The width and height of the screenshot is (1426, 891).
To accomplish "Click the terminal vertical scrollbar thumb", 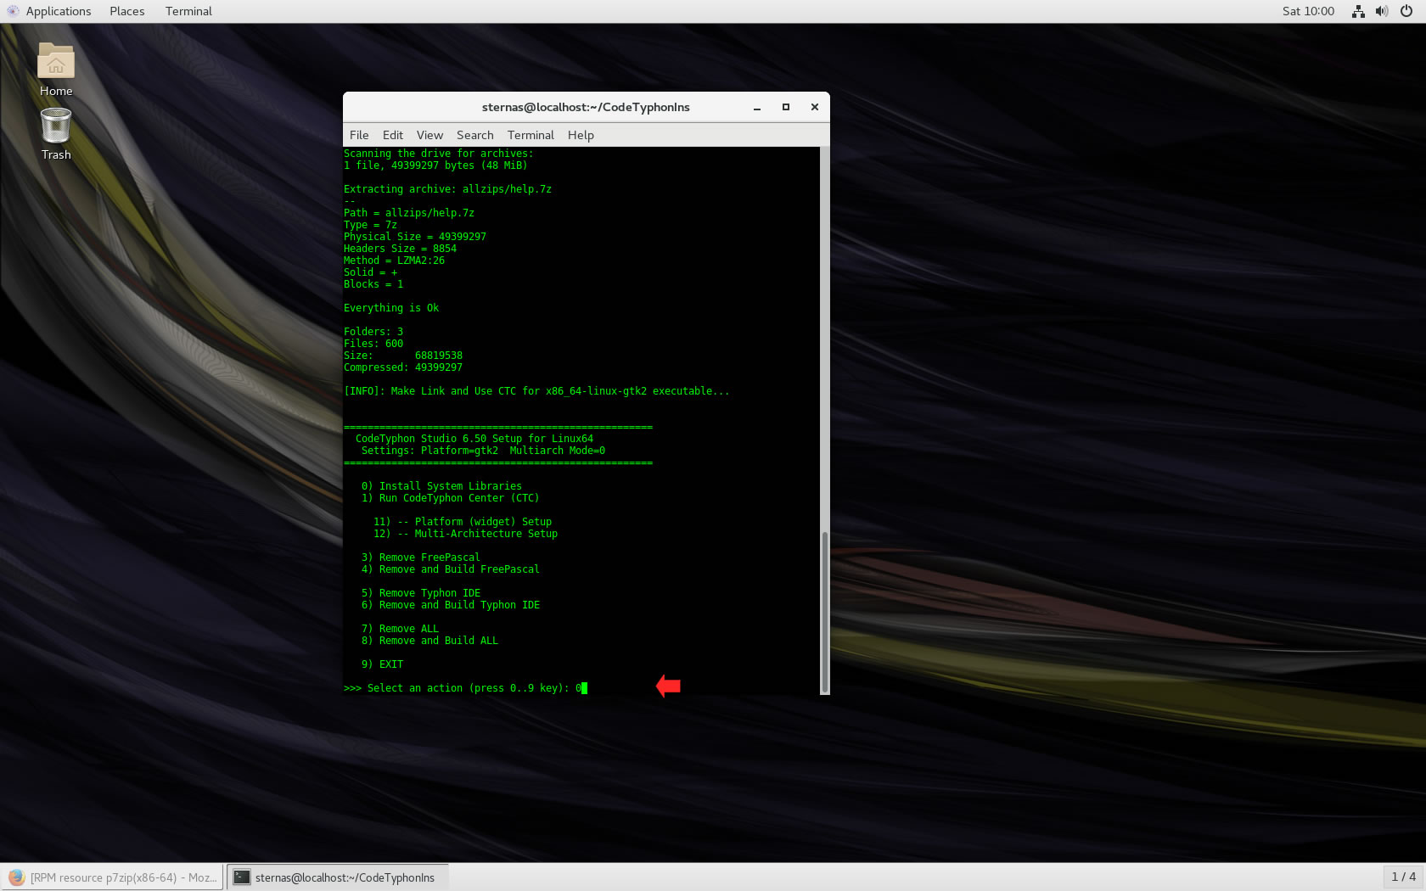I will [x=824, y=612].
